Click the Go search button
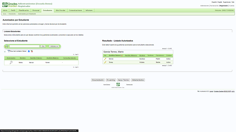 (x=43, y=46)
